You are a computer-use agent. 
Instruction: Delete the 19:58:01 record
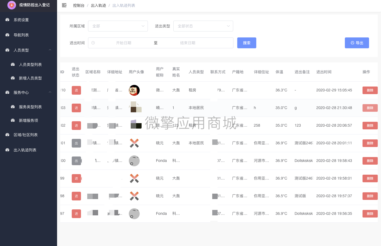coord(370,178)
